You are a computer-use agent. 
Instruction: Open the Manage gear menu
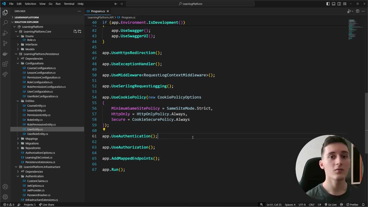tap(5, 197)
